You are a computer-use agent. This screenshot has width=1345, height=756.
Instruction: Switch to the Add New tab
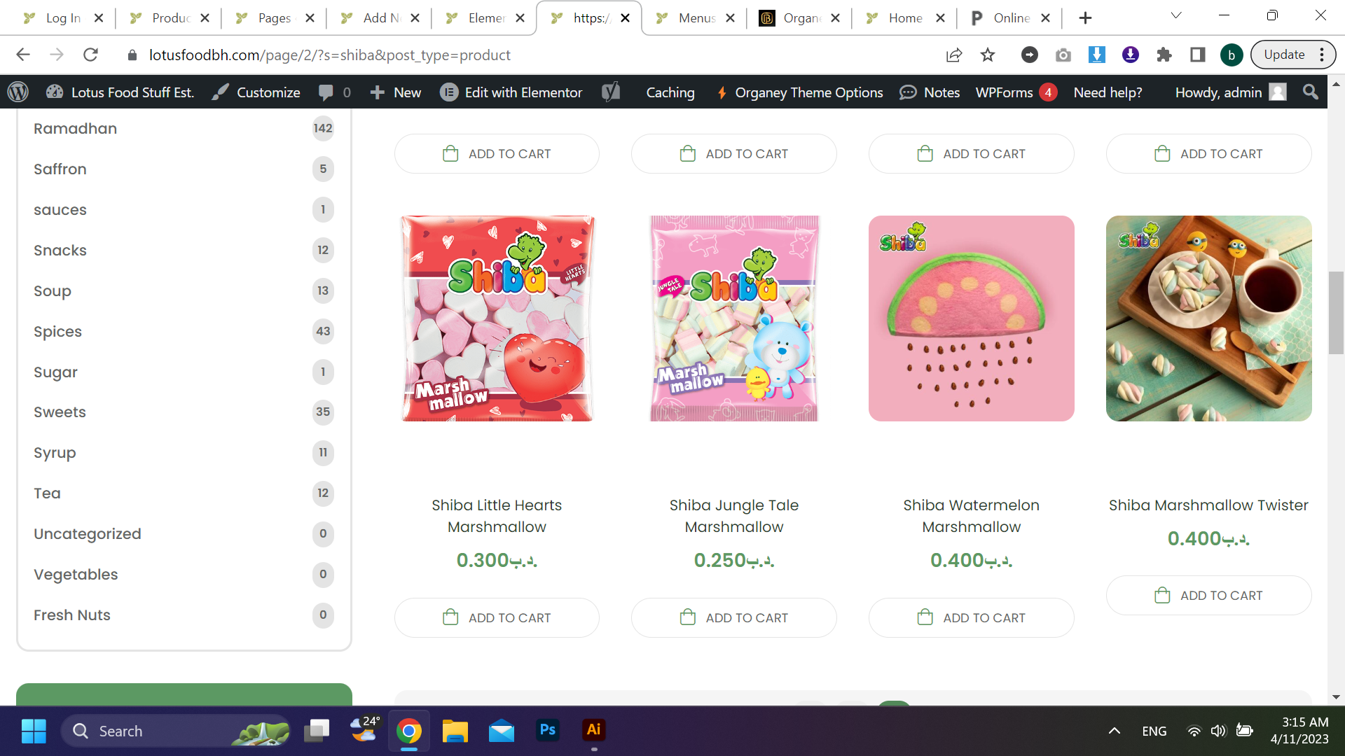[x=378, y=17]
